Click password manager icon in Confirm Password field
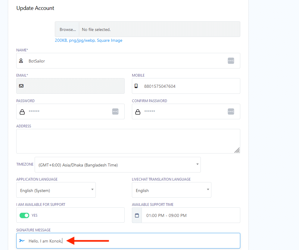Image resolution: width=299 pixels, height=250 pixels. tap(231, 111)
